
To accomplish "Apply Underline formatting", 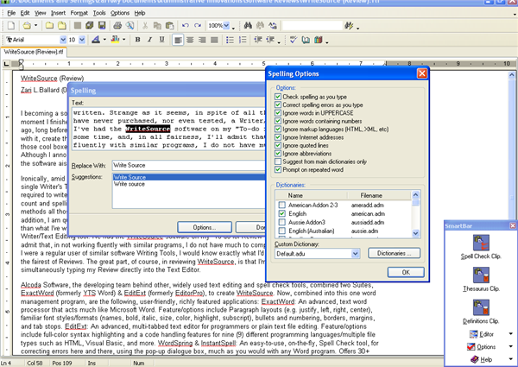I will 162,40.
